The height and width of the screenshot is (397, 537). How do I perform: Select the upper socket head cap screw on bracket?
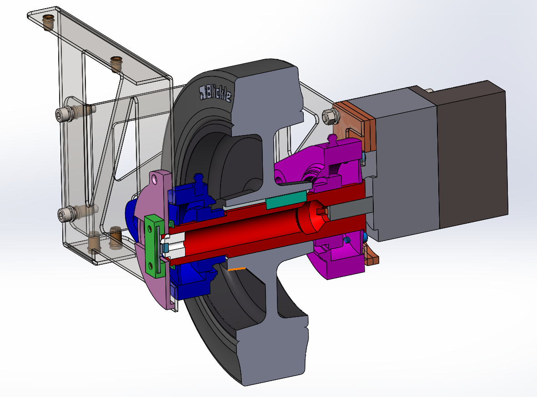coord(65,115)
